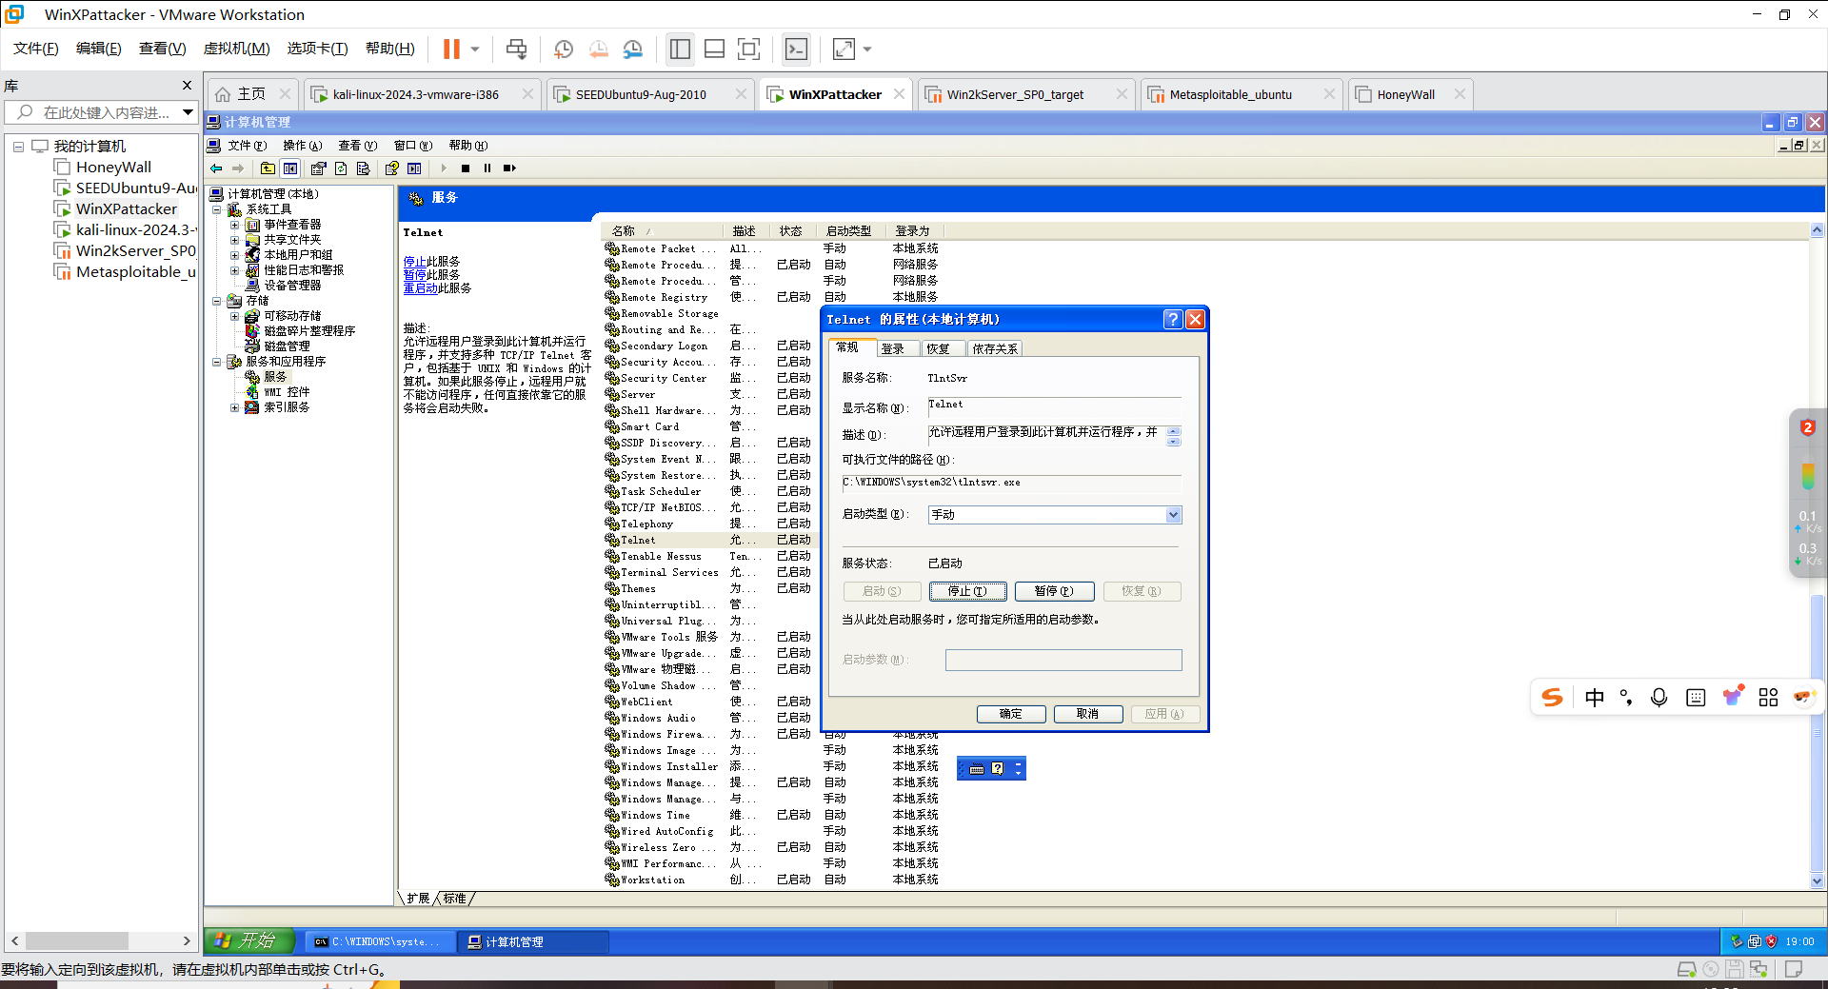Cancel the Telnet properties dialog with 取消
Image resolution: width=1828 pixels, height=989 pixels.
coord(1087,714)
